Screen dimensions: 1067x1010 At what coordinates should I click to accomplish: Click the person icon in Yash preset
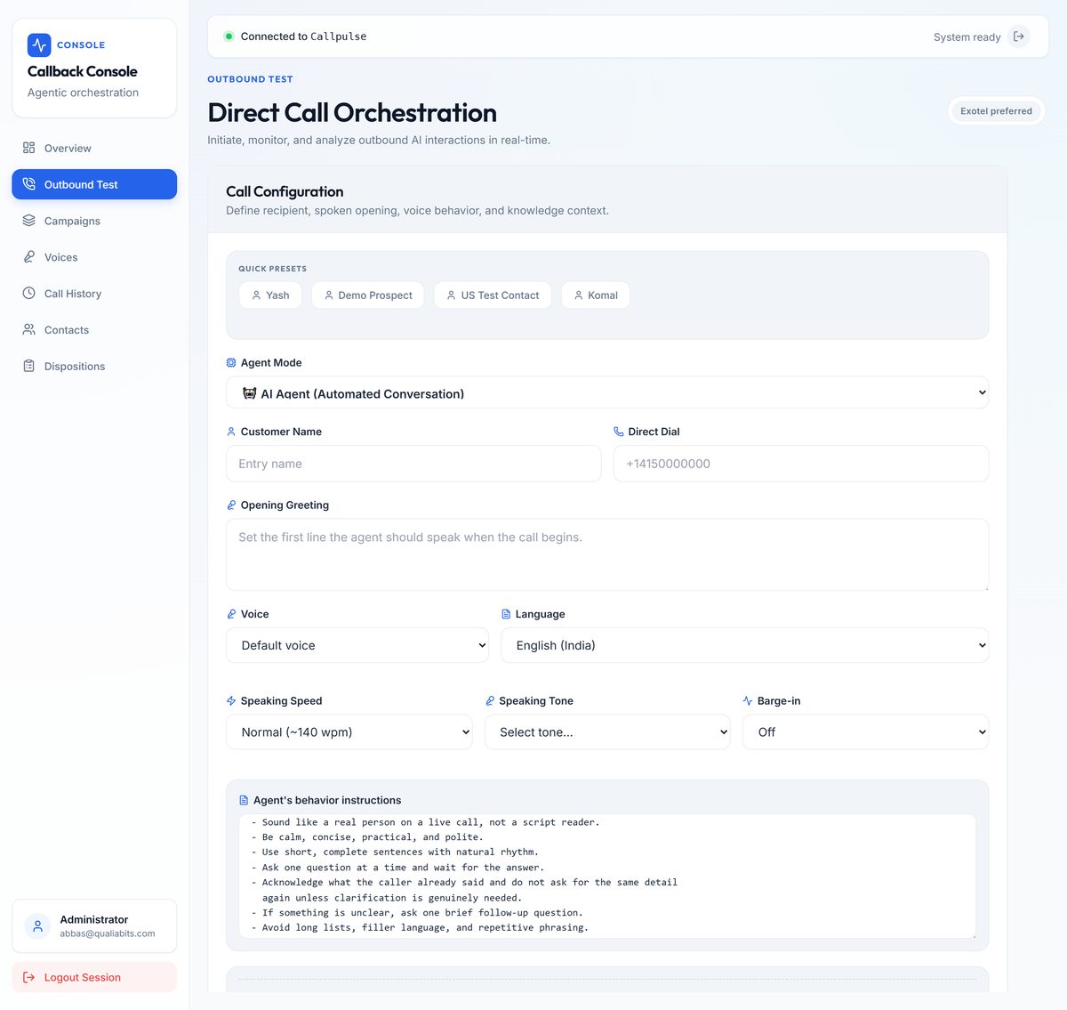click(256, 295)
